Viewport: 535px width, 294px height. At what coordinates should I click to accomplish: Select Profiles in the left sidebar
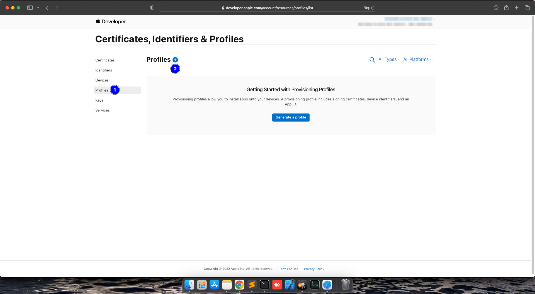point(117,90)
